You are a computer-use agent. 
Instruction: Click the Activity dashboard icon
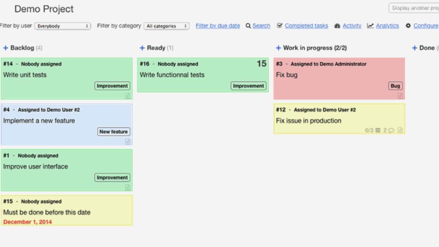pos(337,26)
